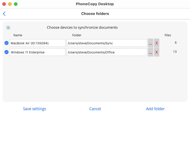Screen dimensions: 190x168
Task: Edit the Windows 11 Enterprise name field
Action: [37, 52]
